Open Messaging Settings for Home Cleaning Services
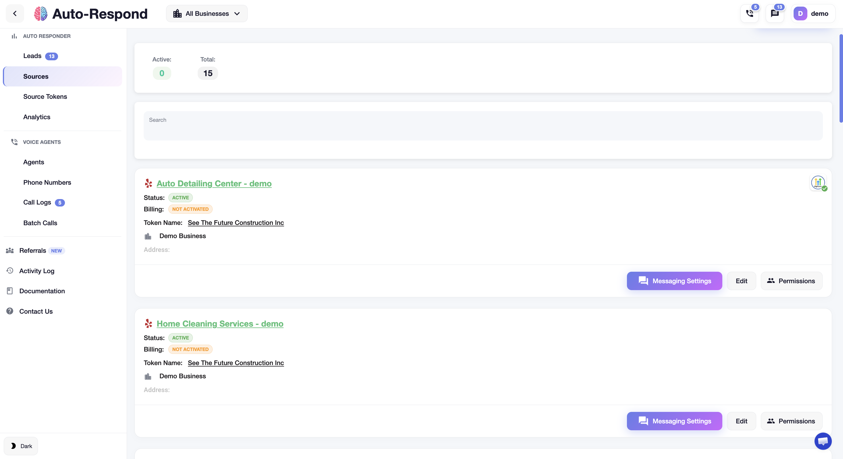This screenshot has height=459, width=843. click(x=674, y=421)
